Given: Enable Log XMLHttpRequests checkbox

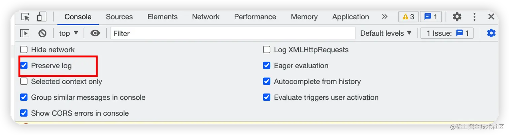Looking at the screenshot, I should point(267,50).
